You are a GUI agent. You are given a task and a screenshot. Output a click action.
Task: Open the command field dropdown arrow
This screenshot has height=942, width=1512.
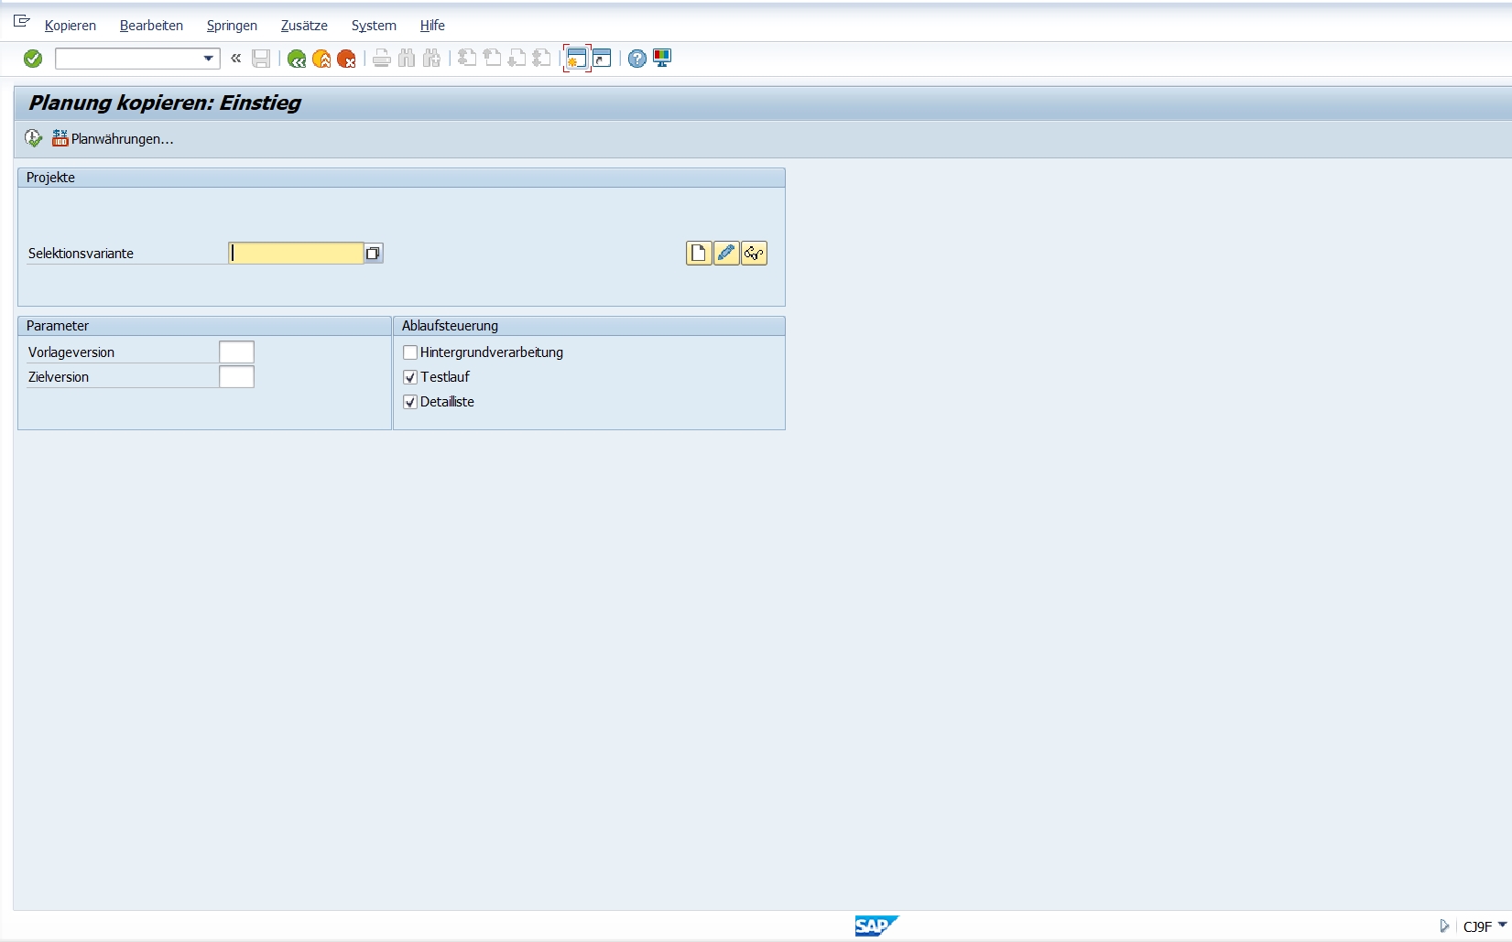[x=209, y=59]
